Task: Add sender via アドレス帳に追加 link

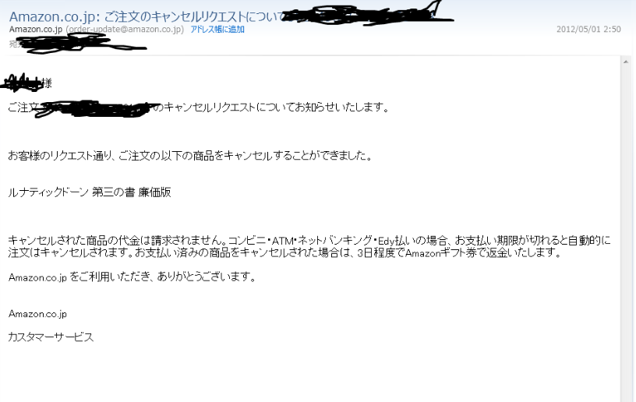Action: [217, 29]
